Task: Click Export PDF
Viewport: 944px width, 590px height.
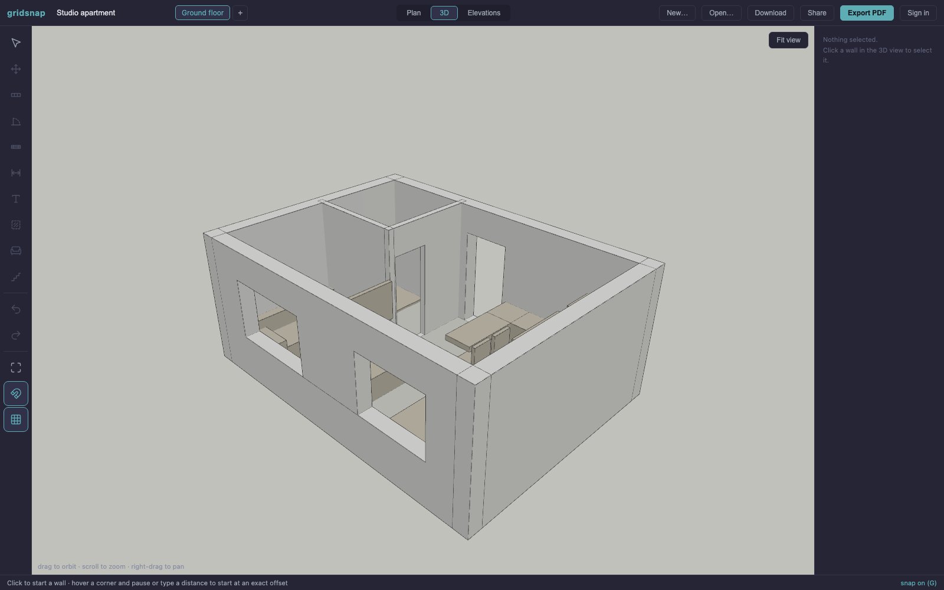Action: (867, 13)
